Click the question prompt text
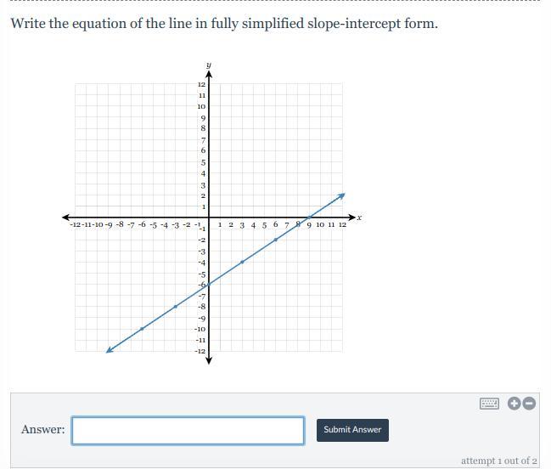 (x=224, y=23)
